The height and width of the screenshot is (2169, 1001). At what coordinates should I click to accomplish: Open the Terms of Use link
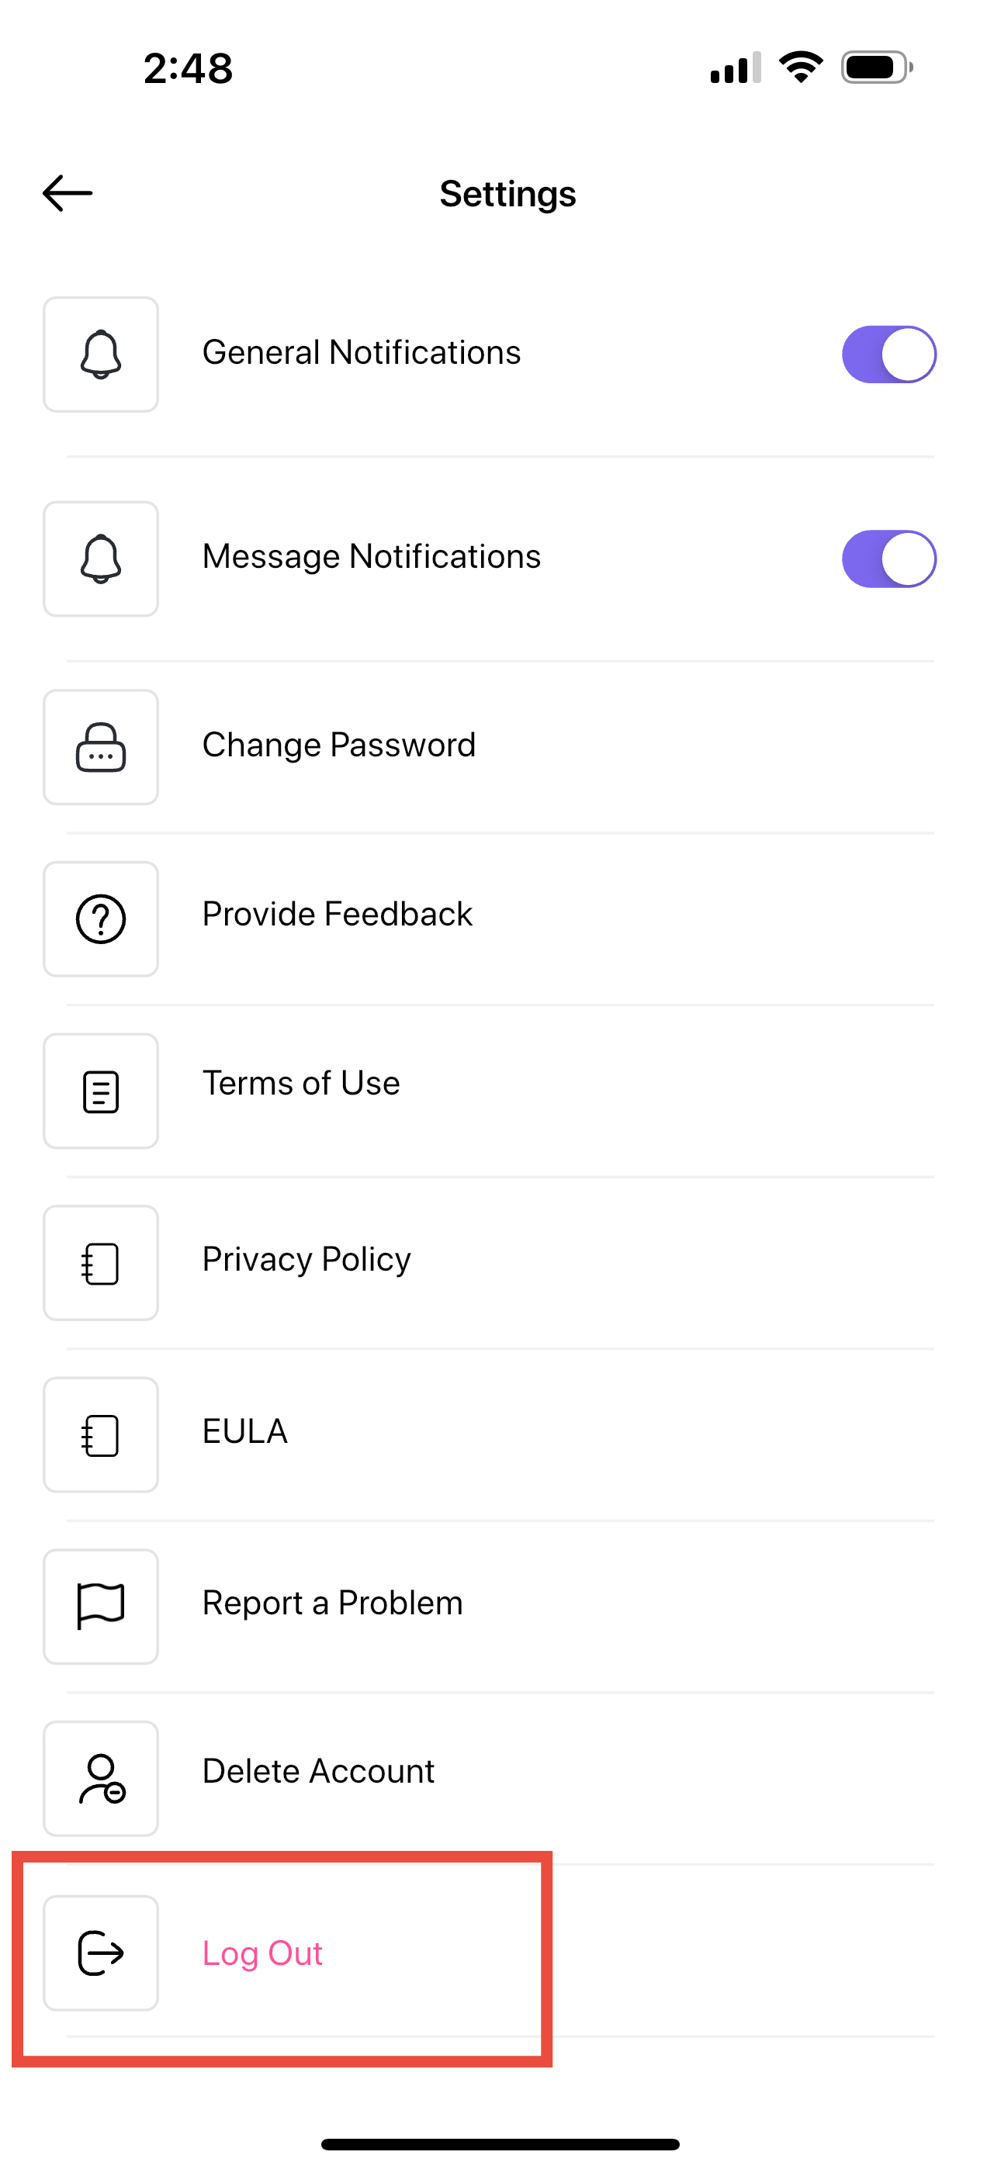point(500,1091)
